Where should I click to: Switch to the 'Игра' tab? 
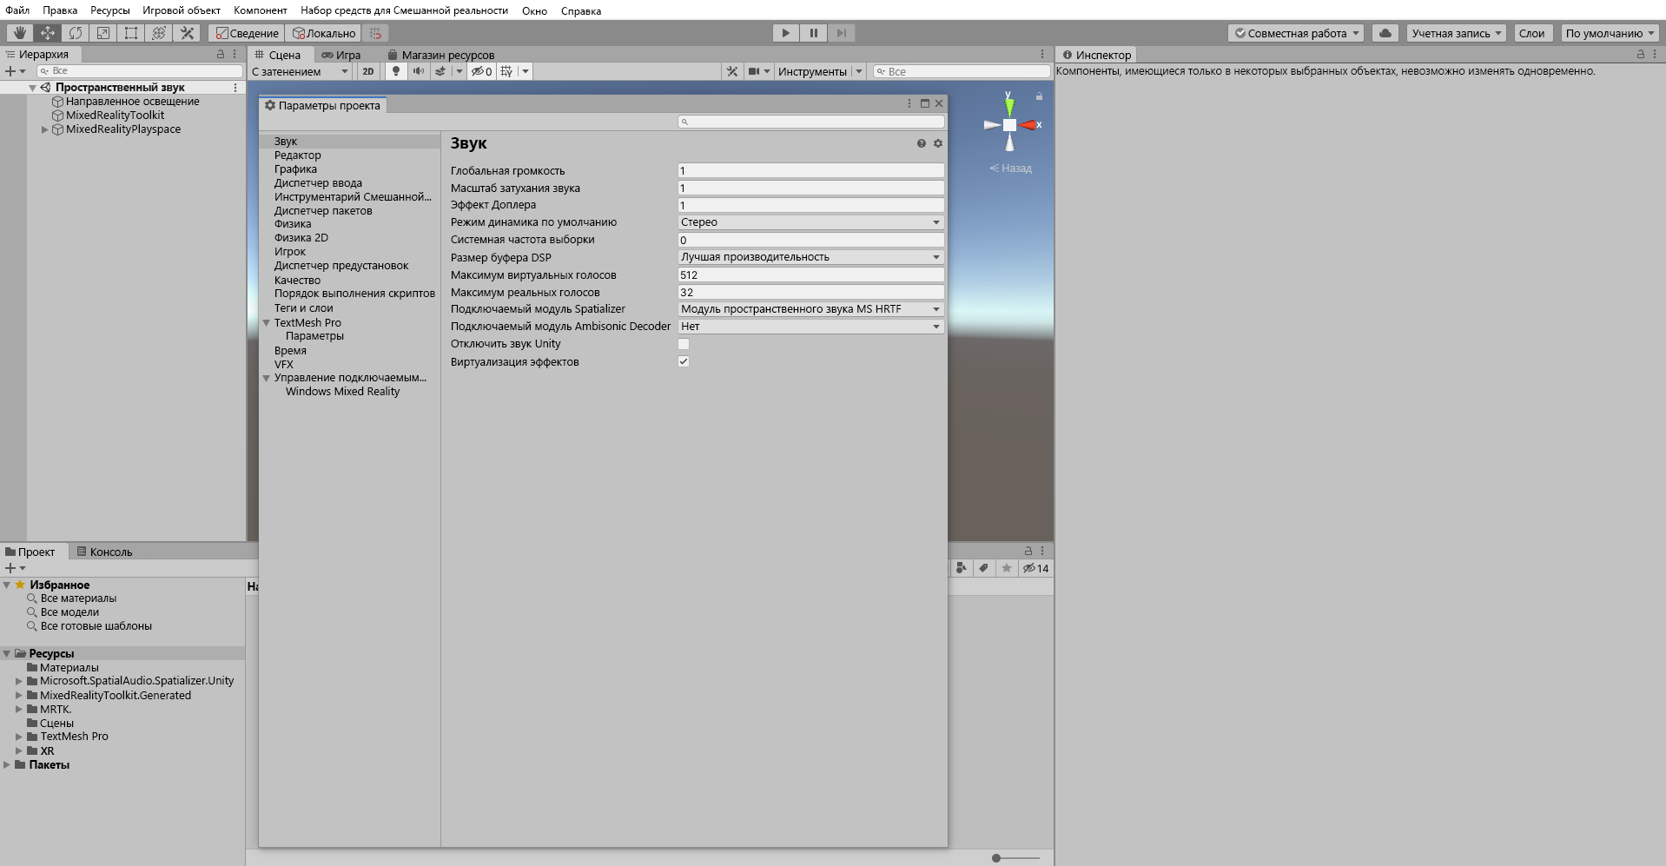click(341, 55)
